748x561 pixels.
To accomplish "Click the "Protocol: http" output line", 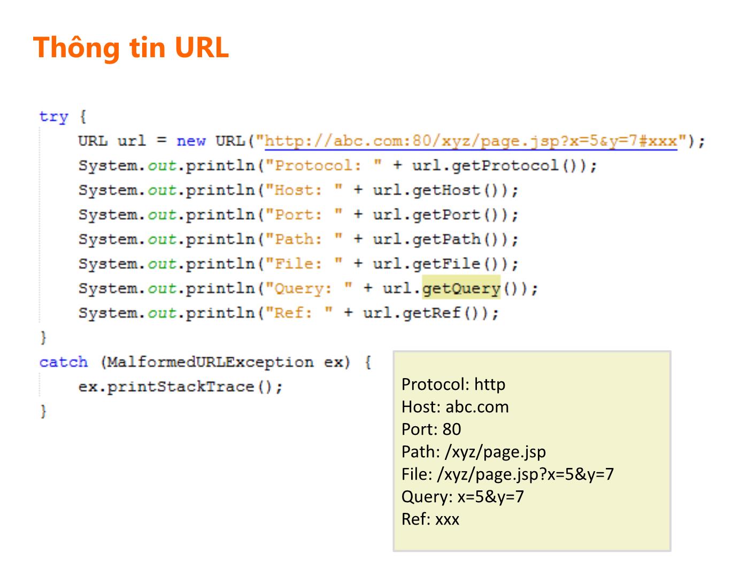I will [453, 385].
